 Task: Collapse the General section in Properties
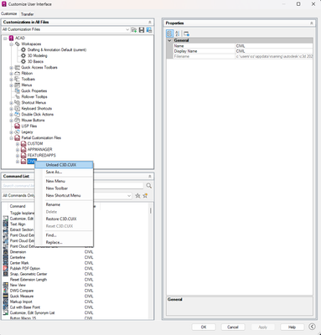click(169, 40)
